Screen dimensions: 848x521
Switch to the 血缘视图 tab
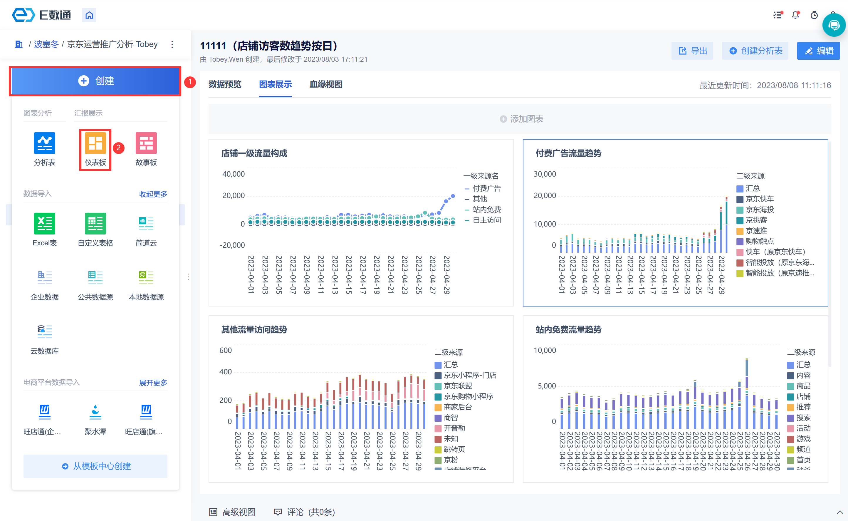click(325, 84)
